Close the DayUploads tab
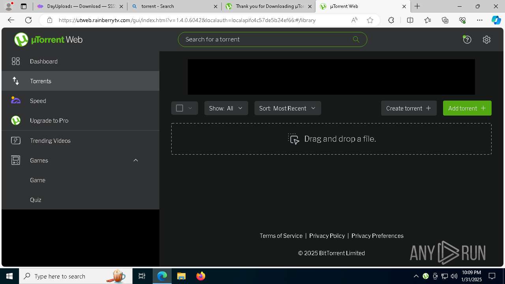Image resolution: width=505 pixels, height=284 pixels. click(121, 6)
